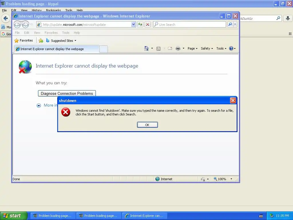The height and width of the screenshot is (220, 293).
Task: Click the 100% zoom level button
Action: pos(220,179)
